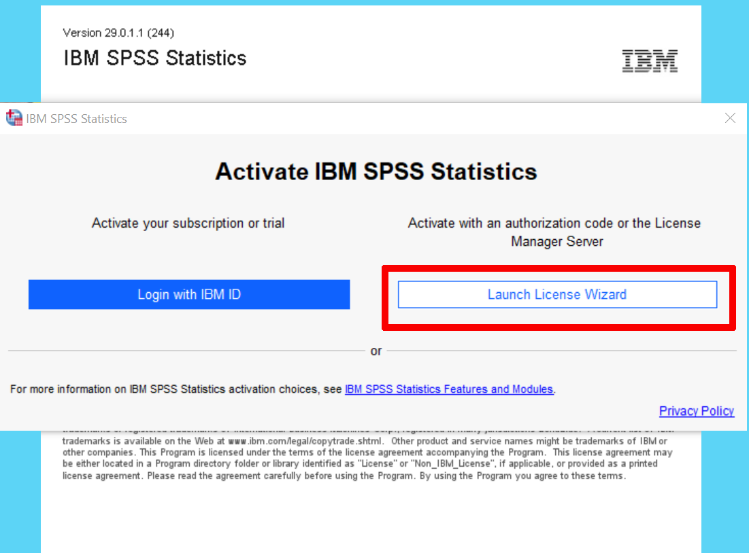Click the IBM logo in the installer header
This screenshot has height=553, width=749.
click(649, 60)
